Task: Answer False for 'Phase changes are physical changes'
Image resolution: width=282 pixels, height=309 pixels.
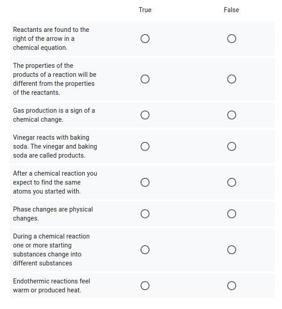Action: pos(232,214)
